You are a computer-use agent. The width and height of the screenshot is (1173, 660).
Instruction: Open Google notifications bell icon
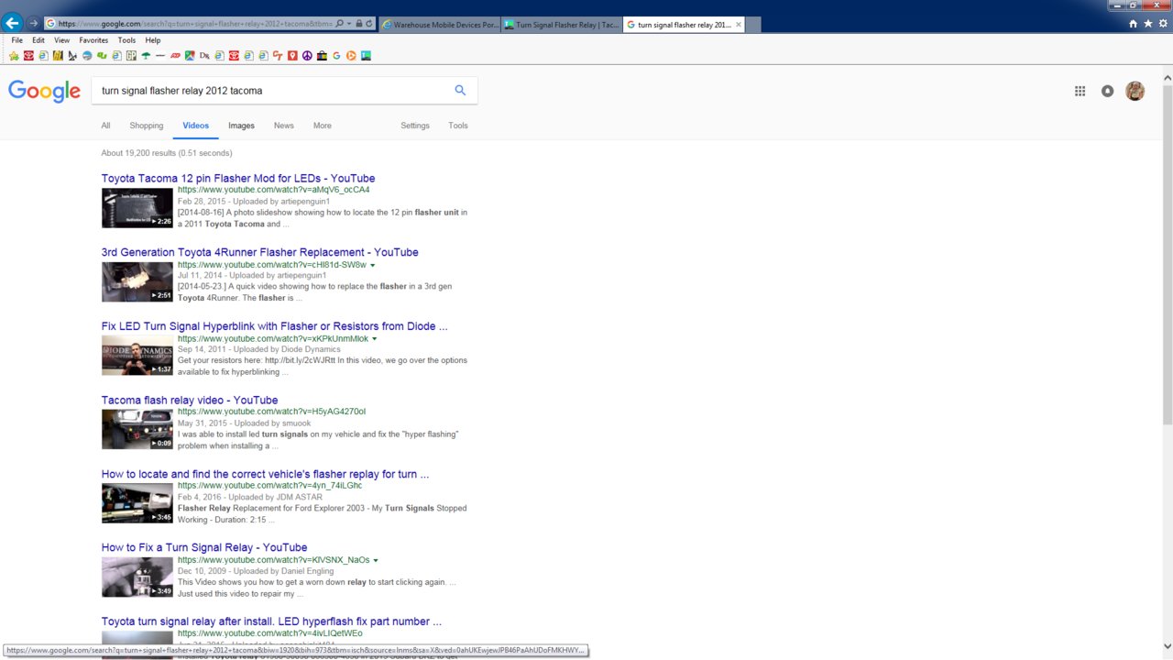[1107, 91]
